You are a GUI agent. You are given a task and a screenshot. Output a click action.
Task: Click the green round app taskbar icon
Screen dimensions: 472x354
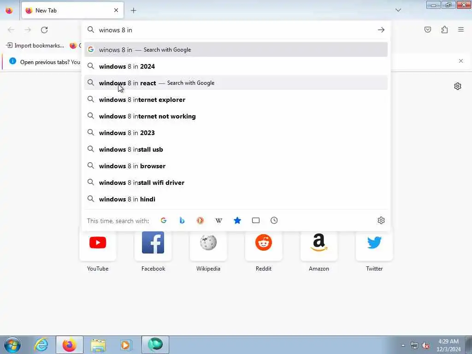pos(155,345)
